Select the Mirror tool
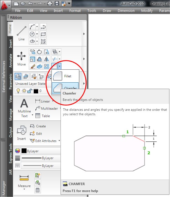Screen dimensions: 170x197 [x=47, y=59]
